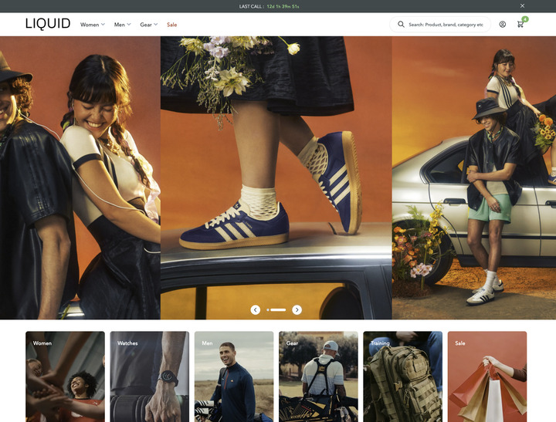Open the shopping cart icon
The height and width of the screenshot is (422, 556).
(x=520, y=25)
